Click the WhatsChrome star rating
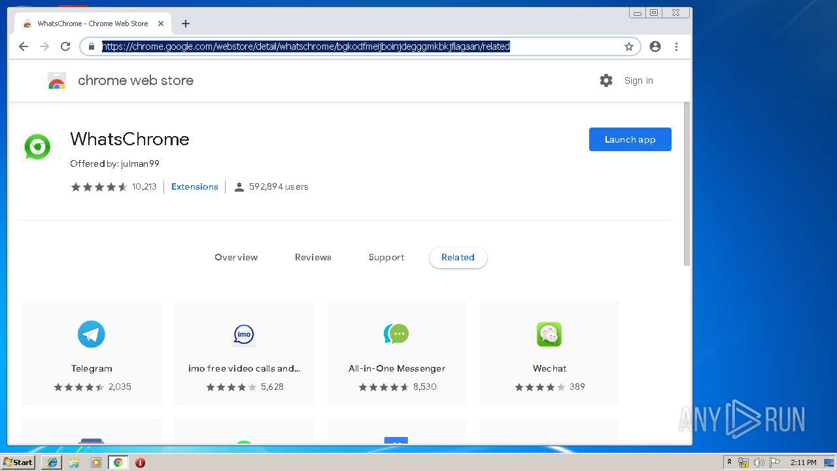The width and height of the screenshot is (837, 471). coord(99,186)
